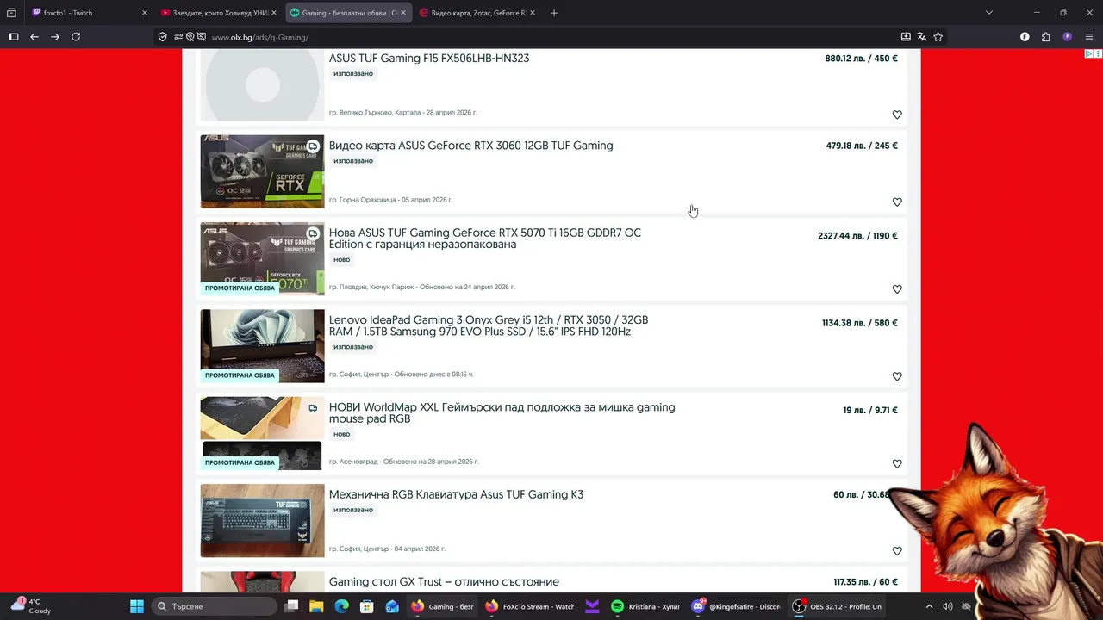Favorite the RTX 5070 Ti listing heart
The height and width of the screenshot is (620, 1103).
pos(897,289)
